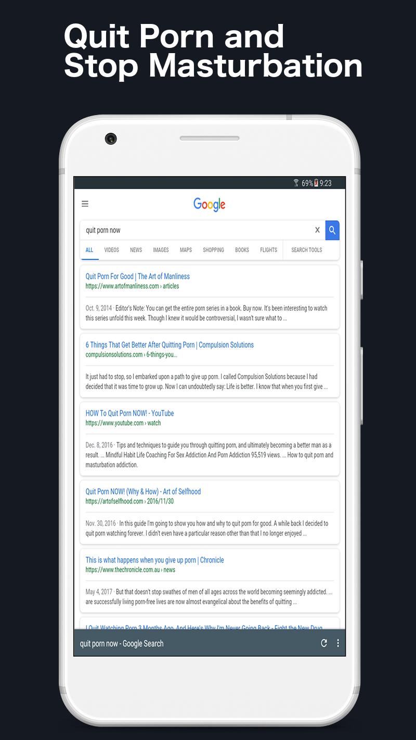Switch to the Videos tab
Viewport: 416px width, 740px height.
tap(111, 250)
